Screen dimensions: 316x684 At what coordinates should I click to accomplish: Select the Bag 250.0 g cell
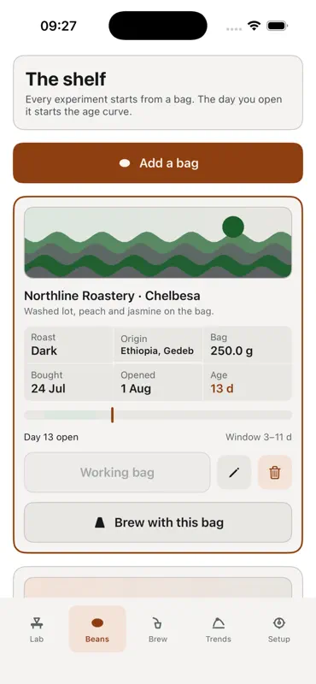point(247,345)
